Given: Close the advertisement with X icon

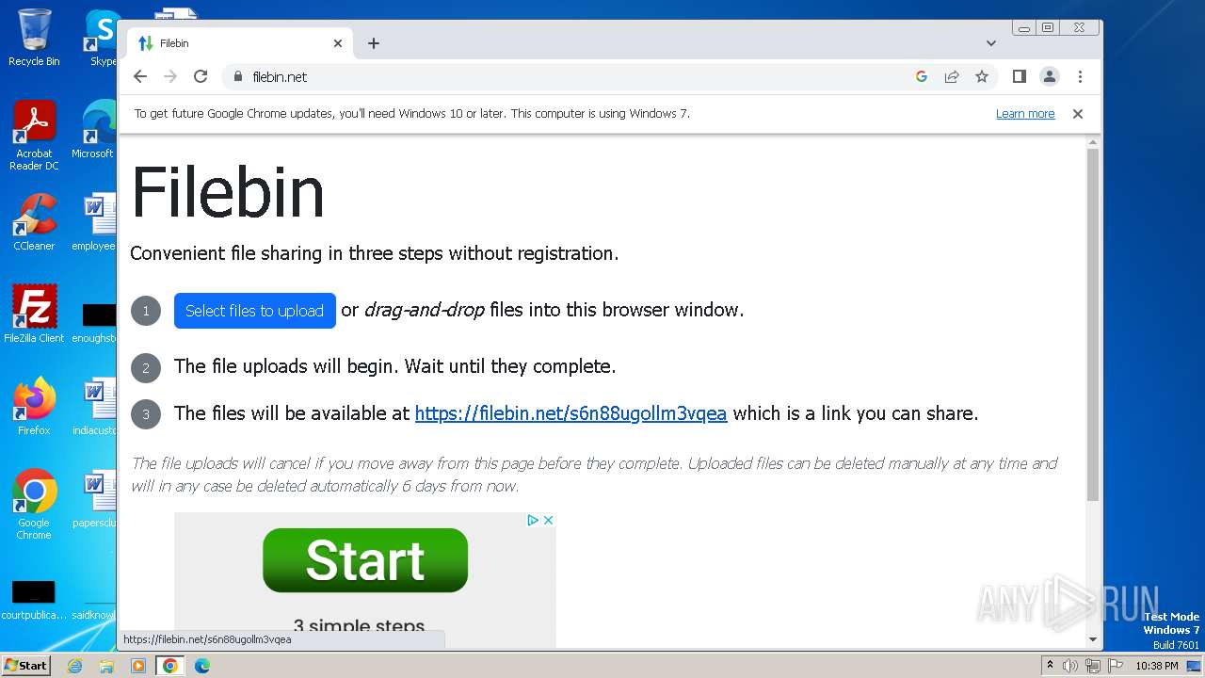Looking at the screenshot, I should click(548, 520).
